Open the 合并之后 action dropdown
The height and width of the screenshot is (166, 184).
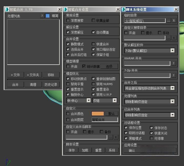tap(149, 88)
